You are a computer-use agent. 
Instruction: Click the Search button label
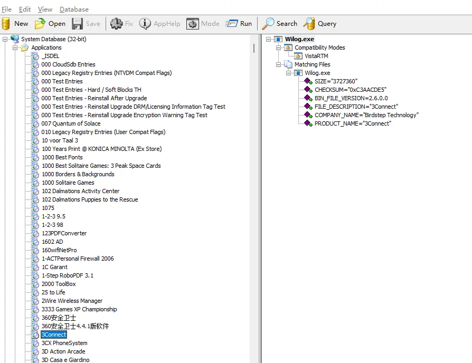(287, 23)
